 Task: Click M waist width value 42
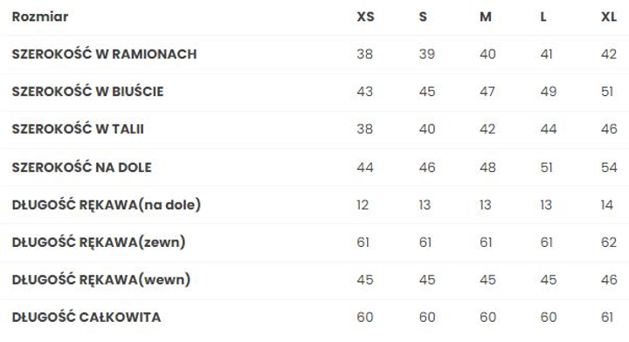click(x=487, y=129)
